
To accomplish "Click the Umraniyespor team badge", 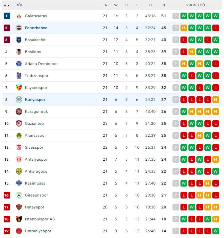I will click(x=19, y=231).
